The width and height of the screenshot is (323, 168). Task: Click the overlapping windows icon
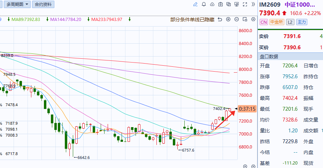pyautogui.click(x=229, y=4)
